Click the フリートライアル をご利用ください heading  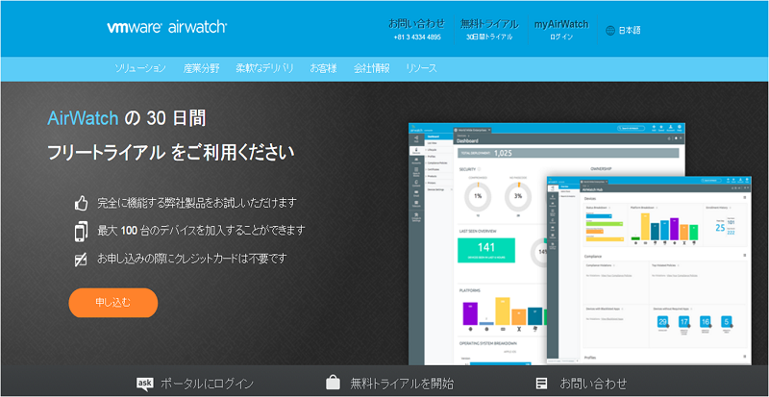pos(171,153)
